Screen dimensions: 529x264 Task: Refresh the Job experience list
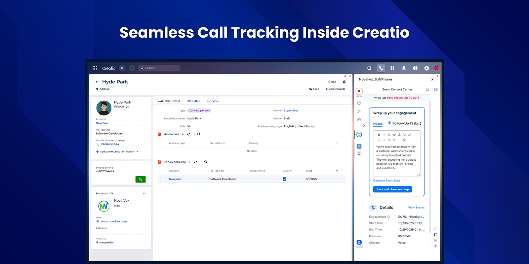coord(195,162)
